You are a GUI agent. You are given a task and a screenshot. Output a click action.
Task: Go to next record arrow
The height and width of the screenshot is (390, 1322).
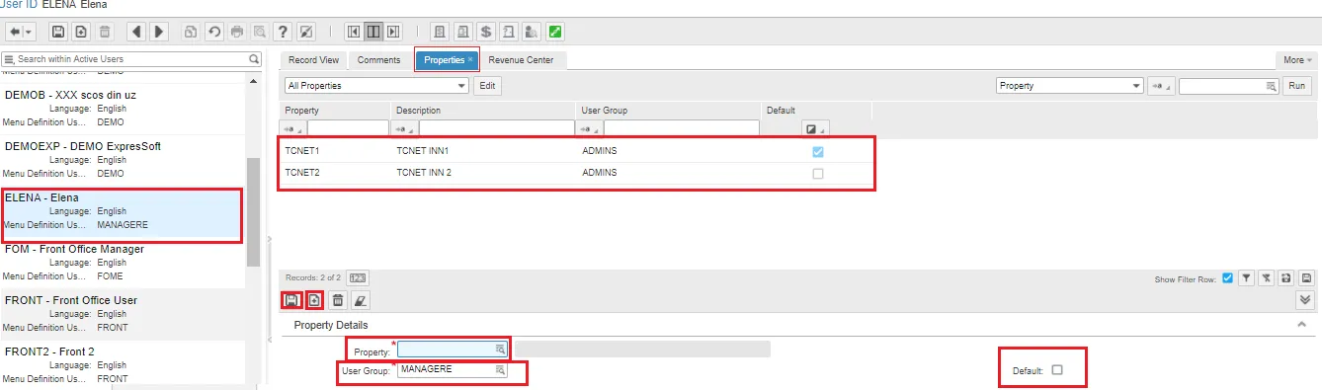point(159,32)
